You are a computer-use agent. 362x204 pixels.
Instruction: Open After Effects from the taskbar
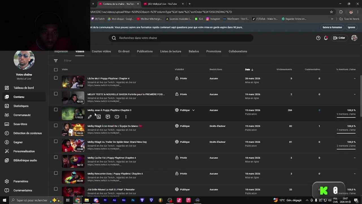pos(114,200)
